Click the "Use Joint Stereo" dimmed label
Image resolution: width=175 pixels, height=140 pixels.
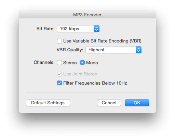point(80,74)
